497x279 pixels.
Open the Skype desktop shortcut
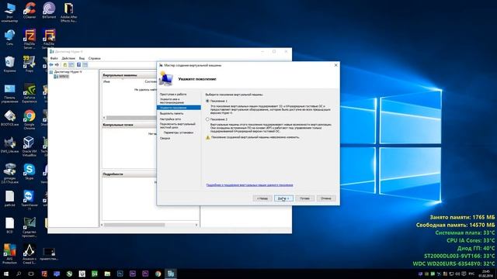(x=30, y=172)
